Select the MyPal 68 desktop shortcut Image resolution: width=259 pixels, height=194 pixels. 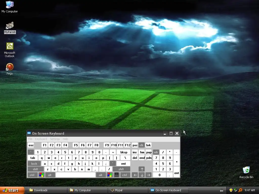click(10, 28)
